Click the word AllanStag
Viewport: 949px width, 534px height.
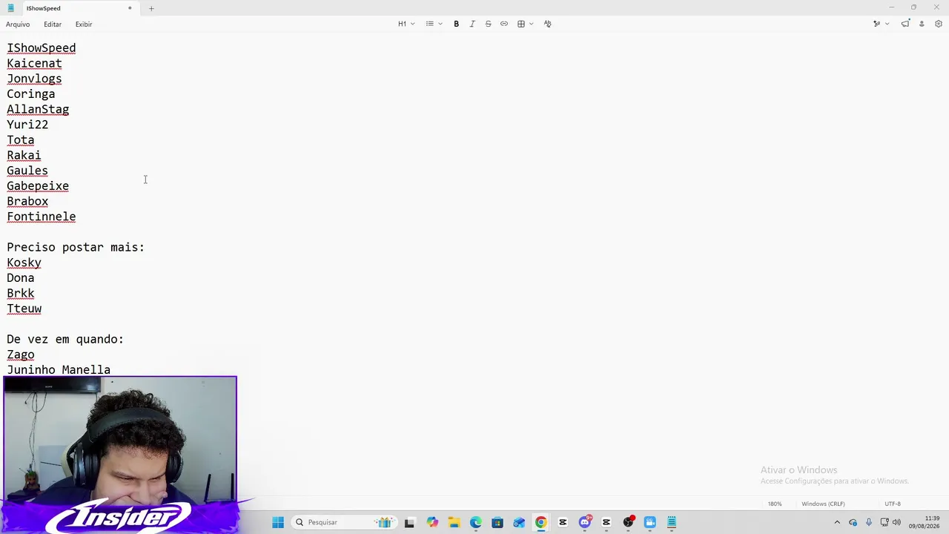click(38, 109)
